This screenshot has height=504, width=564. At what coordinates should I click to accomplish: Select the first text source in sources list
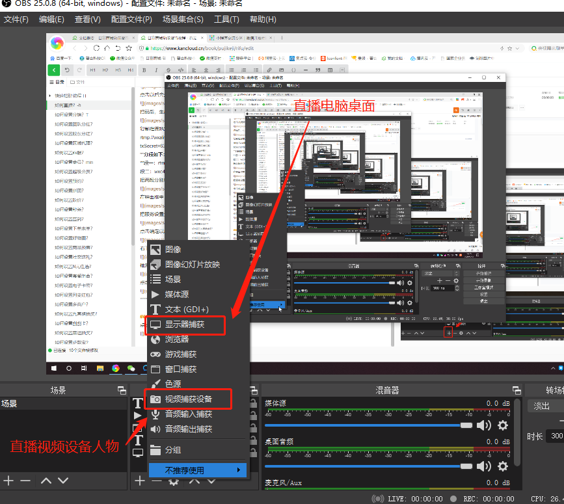coord(138,403)
